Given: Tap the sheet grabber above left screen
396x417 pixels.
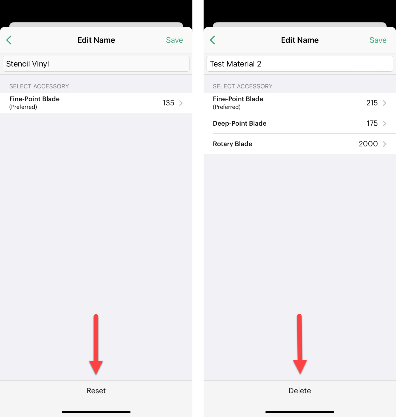Looking at the screenshot, I should pyautogui.click(x=96, y=24).
